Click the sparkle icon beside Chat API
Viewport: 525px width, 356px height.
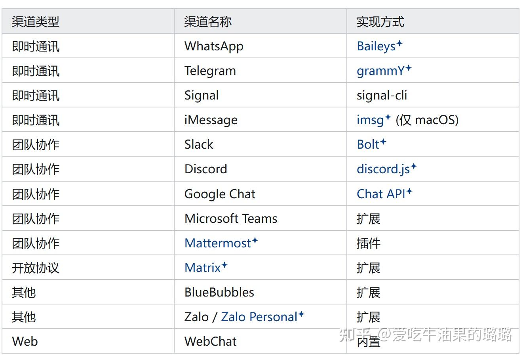pos(409,191)
